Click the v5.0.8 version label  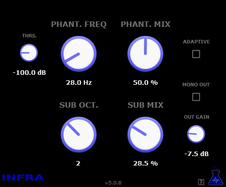click(x=113, y=183)
